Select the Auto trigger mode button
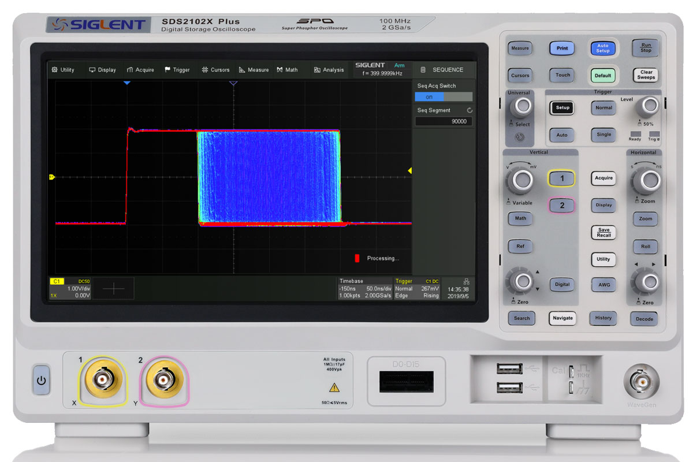Image resolution: width=693 pixels, height=462 pixels. 562,135
